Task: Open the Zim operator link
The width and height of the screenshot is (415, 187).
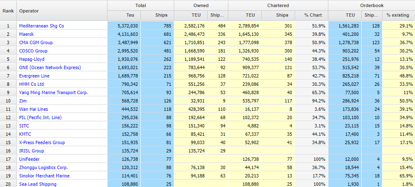Action: [23, 101]
